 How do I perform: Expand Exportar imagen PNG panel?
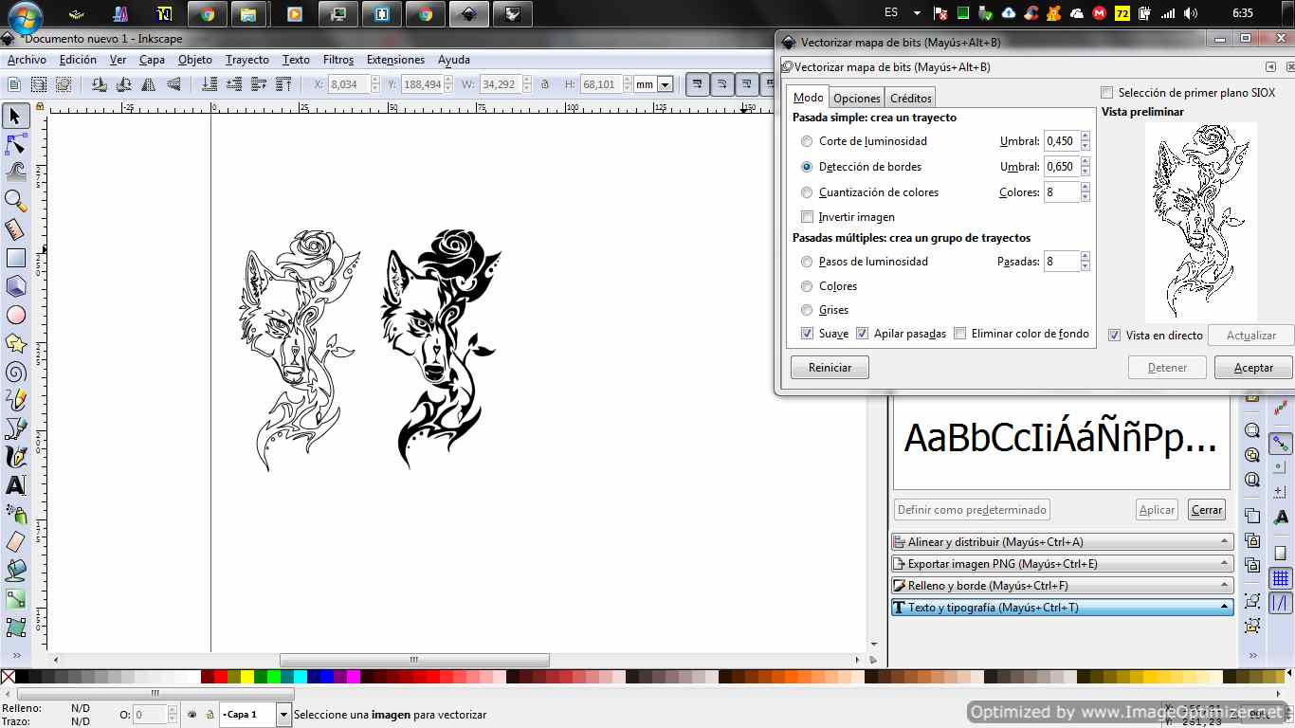coord(1062,564)
